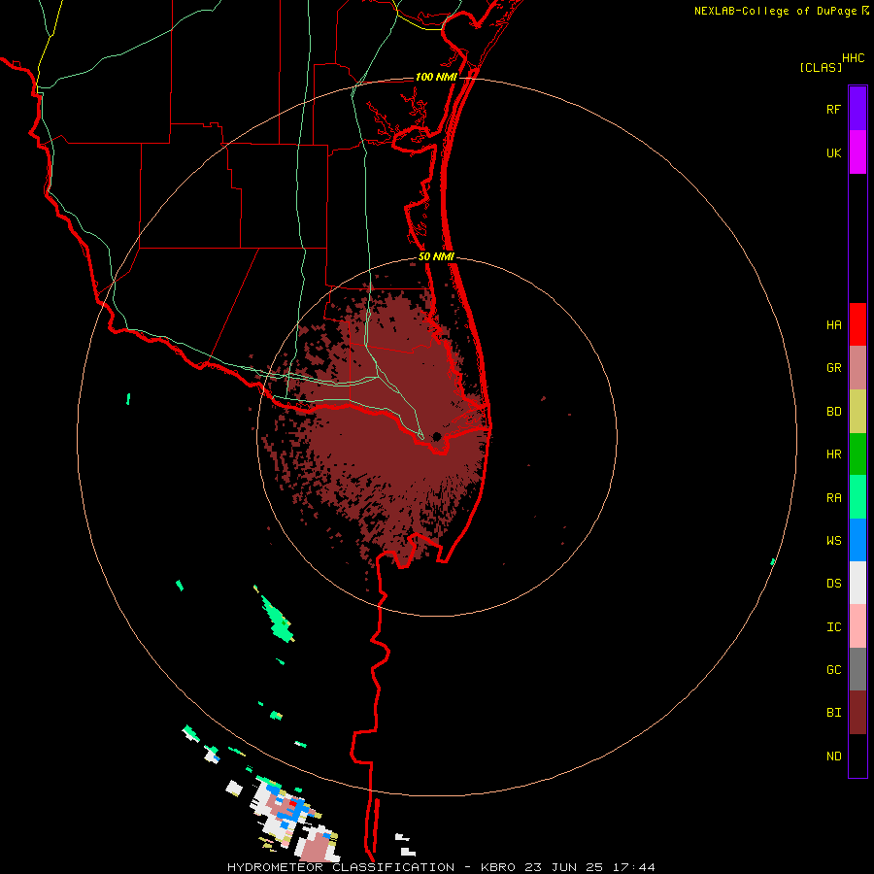
Task: Click the HHC product code label
Action: pos(853,58)
